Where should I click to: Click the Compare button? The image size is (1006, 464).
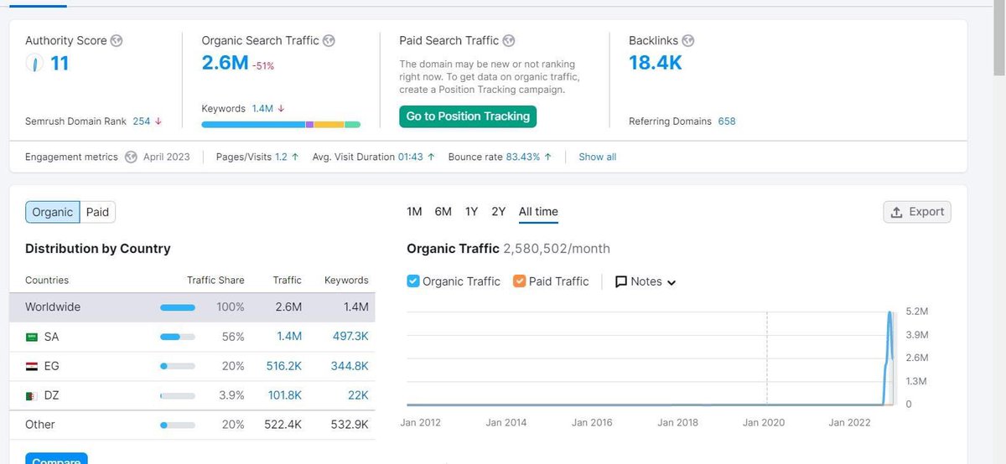click(56, 459)
